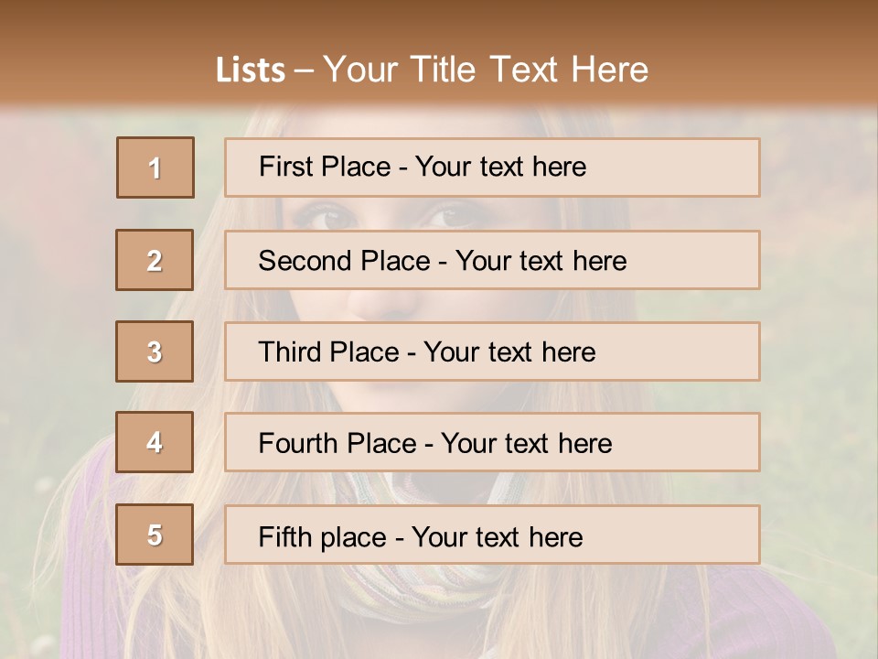Pick the number 4 square
Viewport: 878px width, 659px height.
pos(155,442)
